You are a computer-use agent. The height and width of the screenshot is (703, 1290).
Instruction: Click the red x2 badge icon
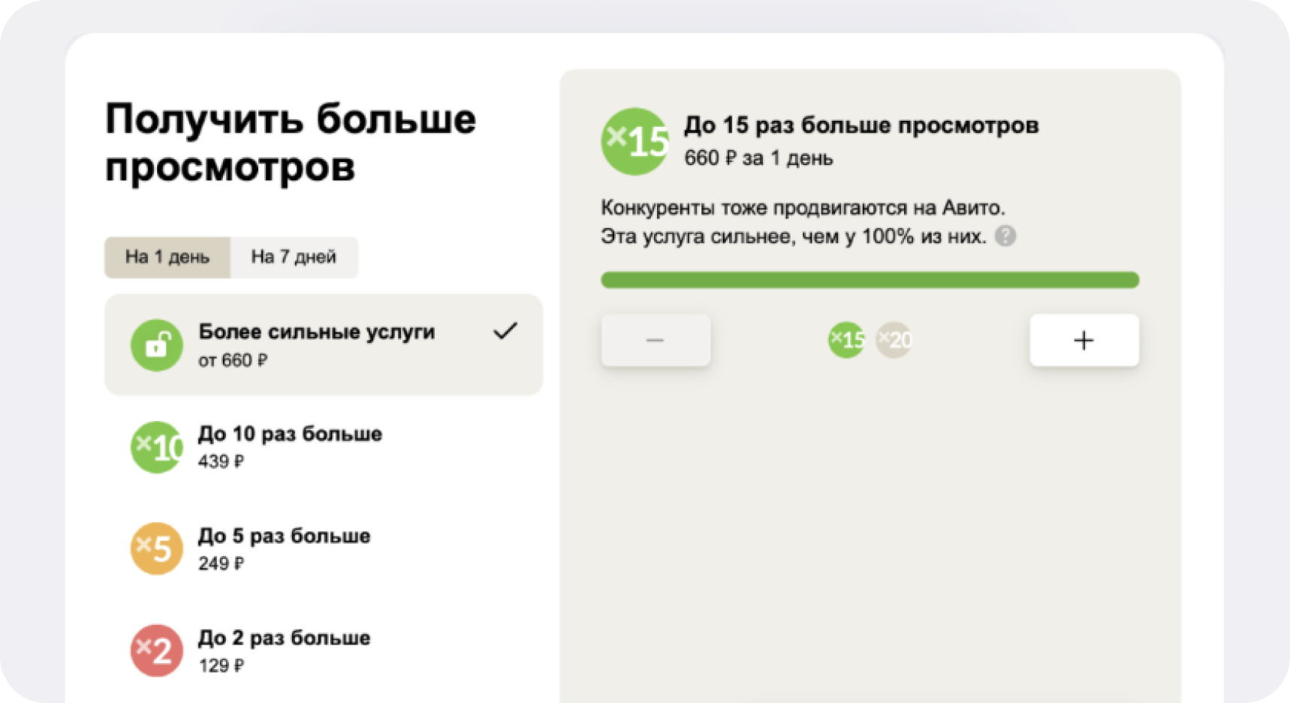[157, 650]
